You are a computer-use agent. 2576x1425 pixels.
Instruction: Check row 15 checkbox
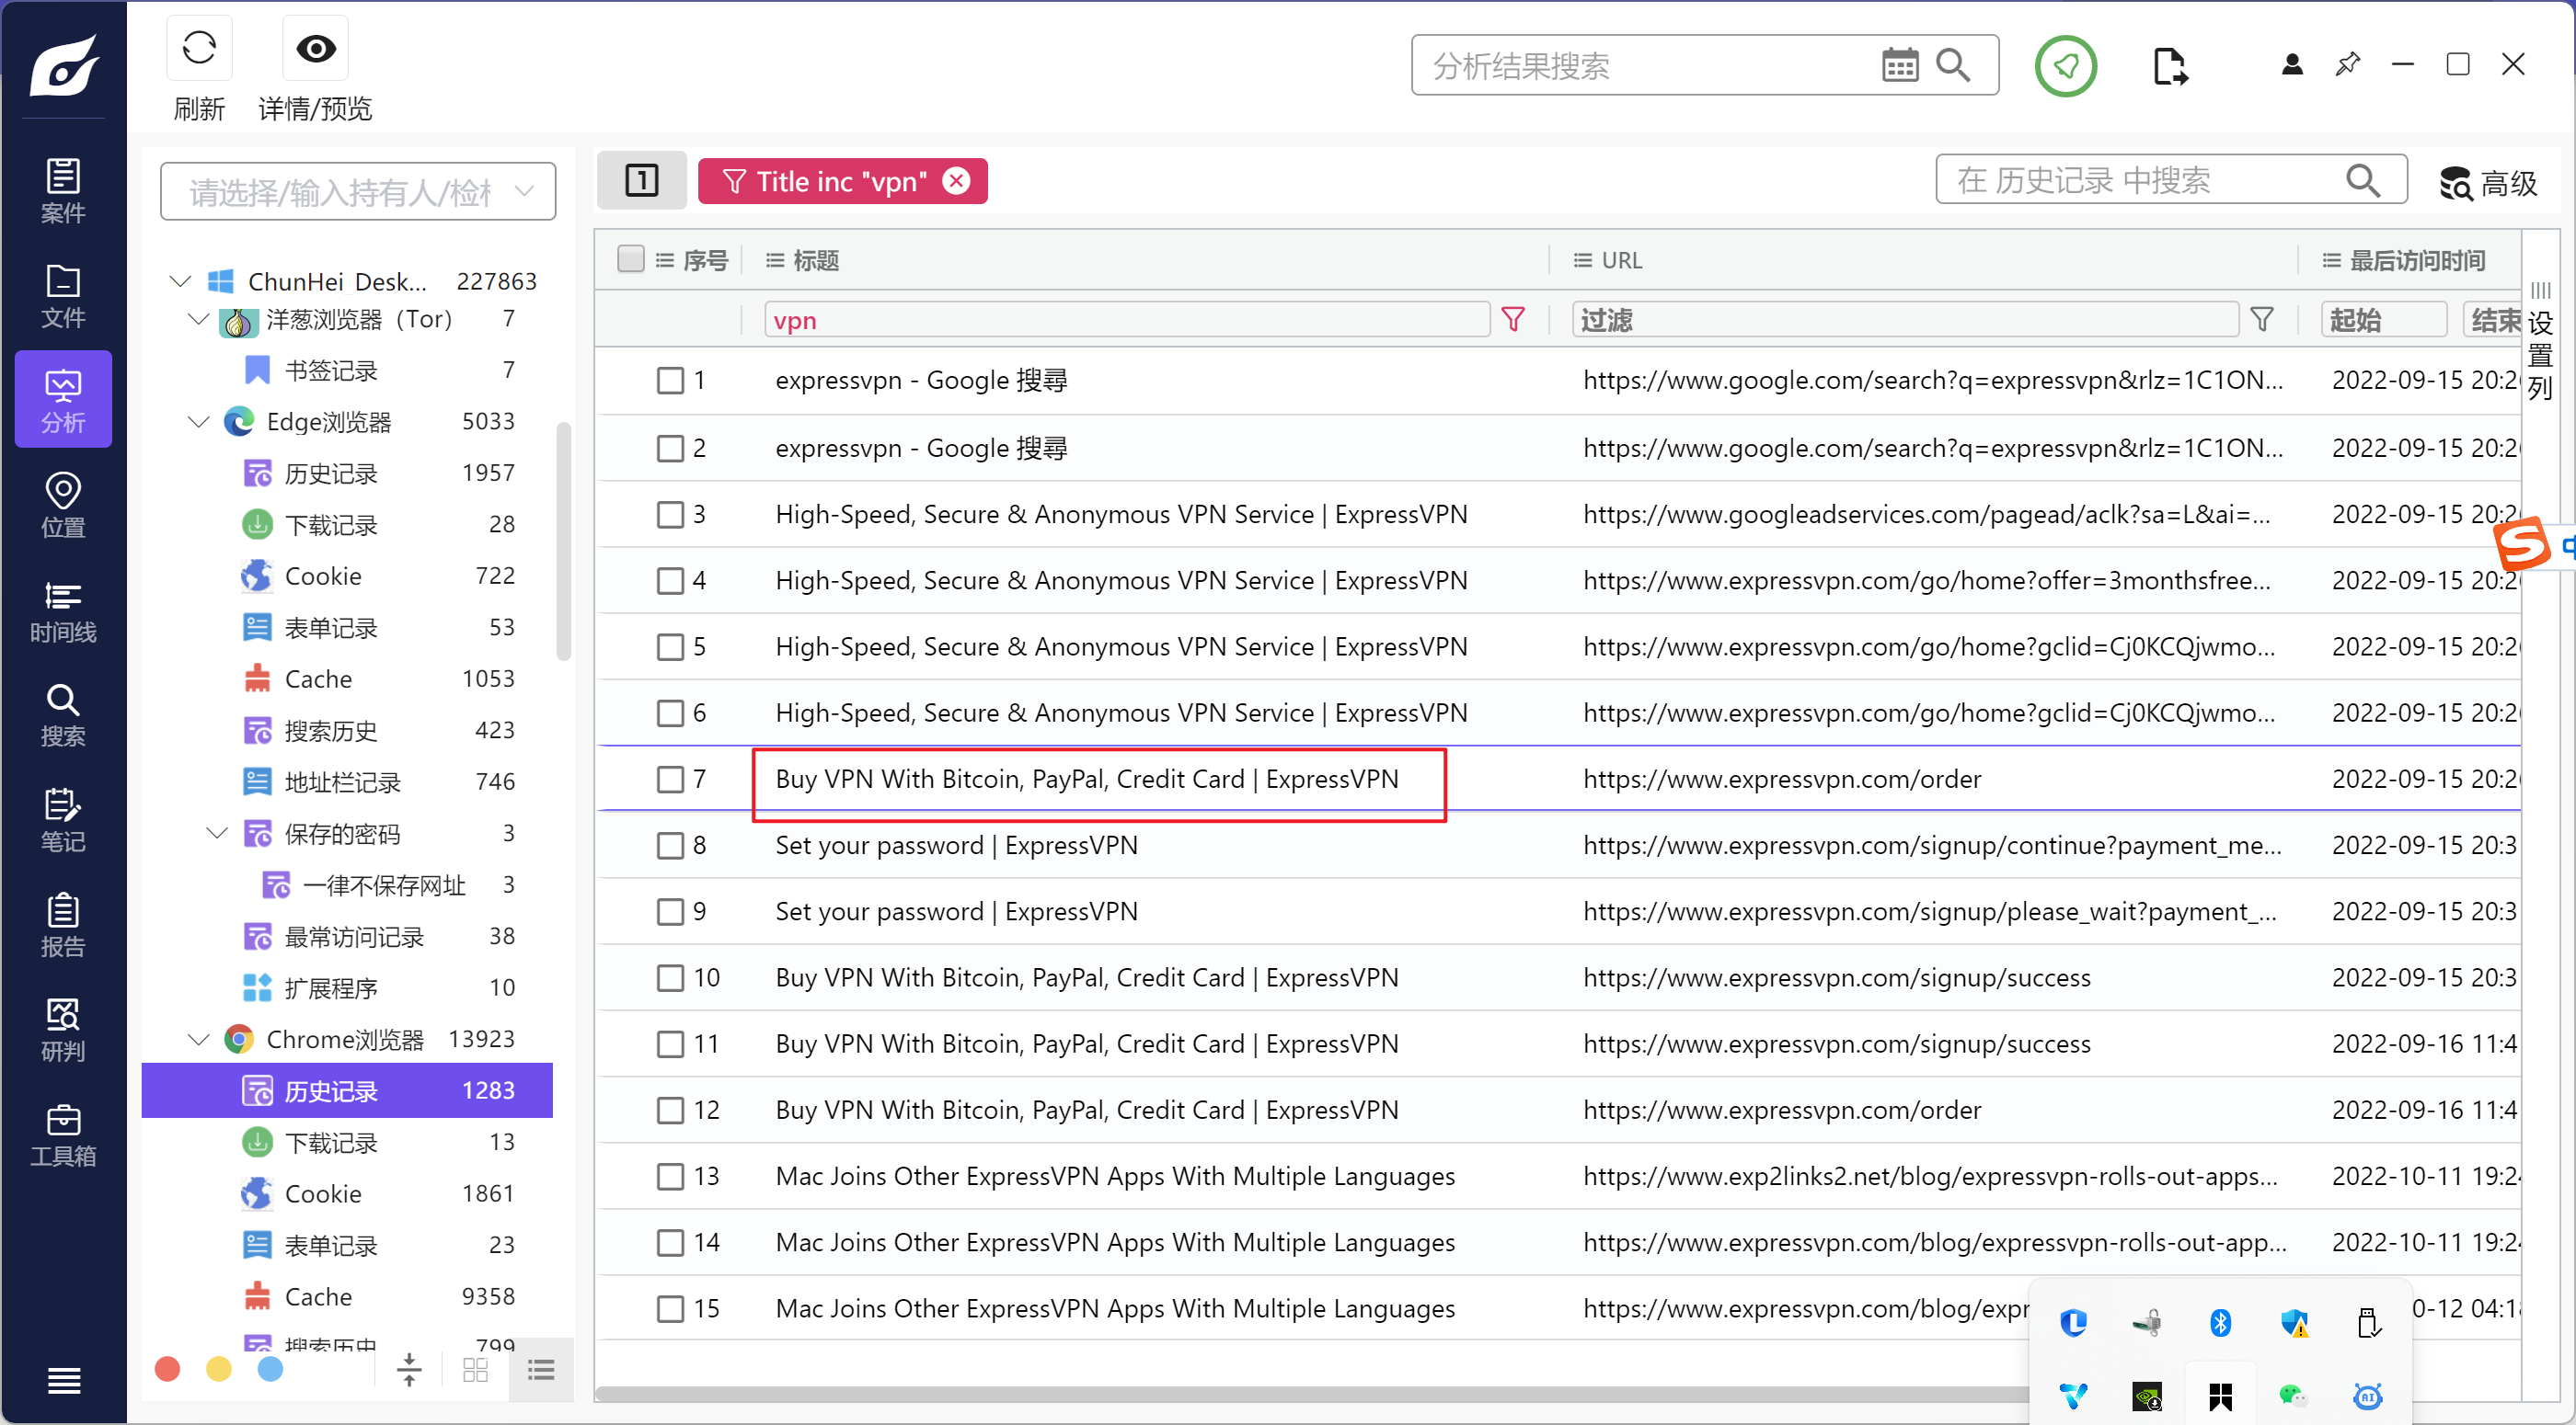tap(670, 1309)
